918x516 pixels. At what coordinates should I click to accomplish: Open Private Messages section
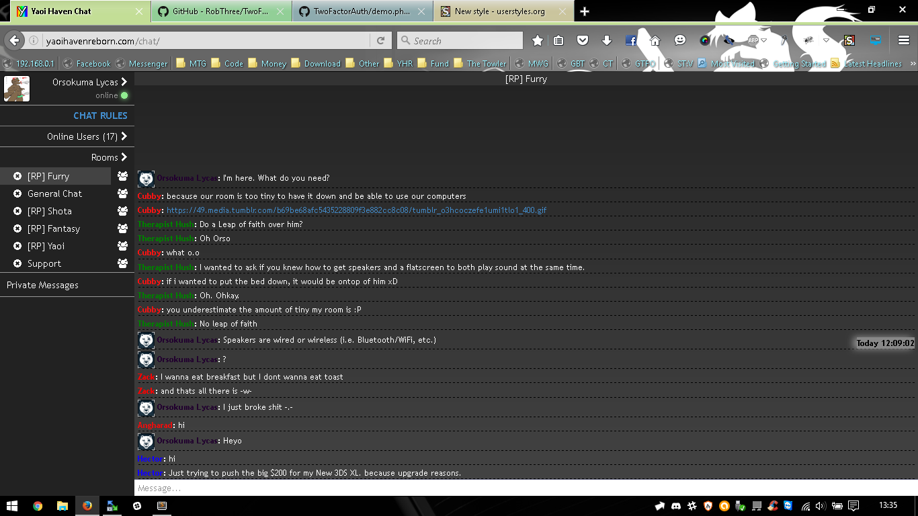pyautogui.click(x=42, y=285)
